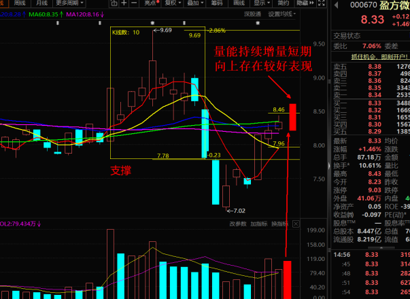The height and width of the screenshot is (299, 410).
Task: Select the :51 tick trade row
Action: 371,283
